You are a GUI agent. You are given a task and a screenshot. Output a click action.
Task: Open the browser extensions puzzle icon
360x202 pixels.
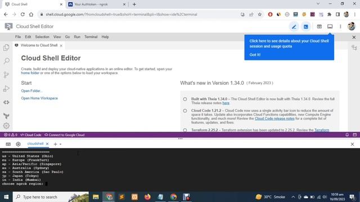329,15
